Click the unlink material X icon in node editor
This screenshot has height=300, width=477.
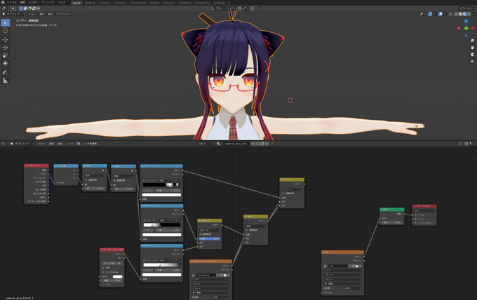pyautogui.click(x=267, y=144)
